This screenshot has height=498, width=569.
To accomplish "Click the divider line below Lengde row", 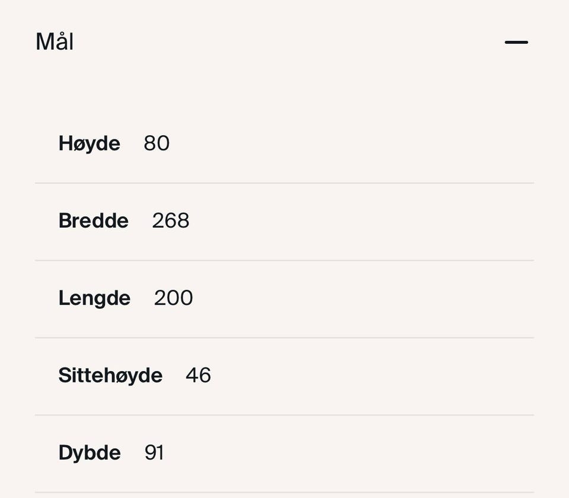I will click(x=284, y=338).
